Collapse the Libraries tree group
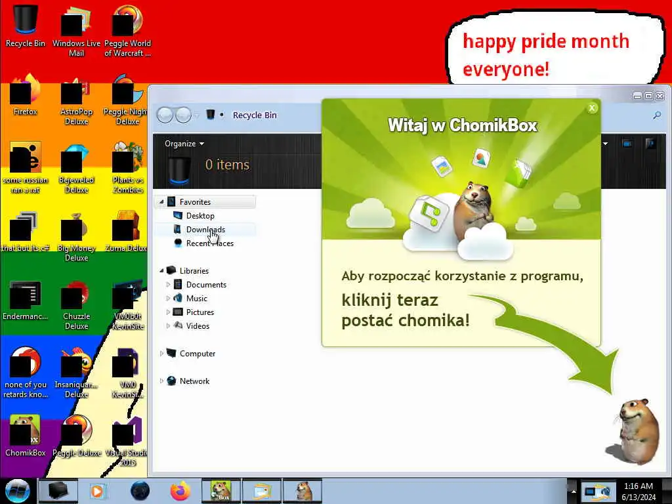The height and width of the screenshot is (504, 672). click(x=161, y=270)
